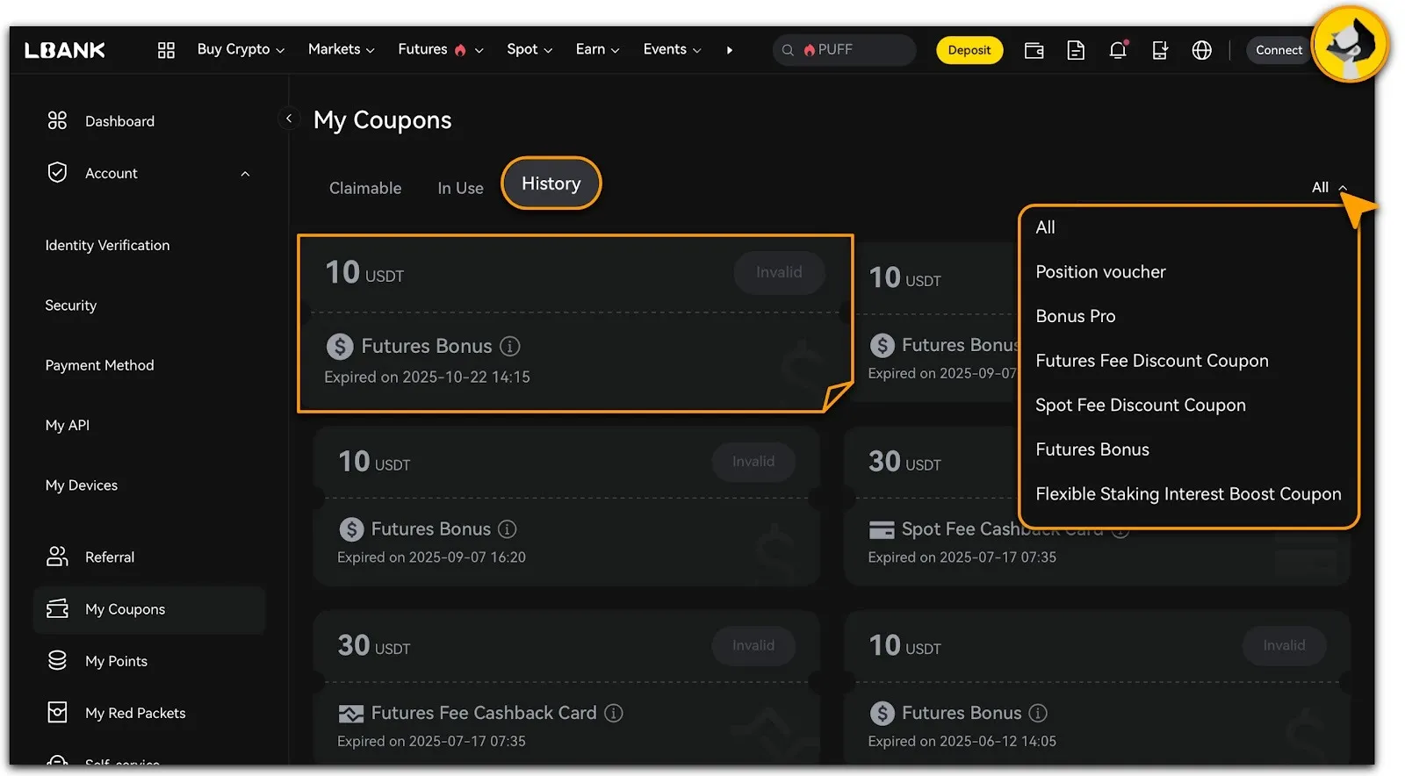Click the download app icon
The image size is (1405, 776).
pyautogui.click(x=1159, y=50)
